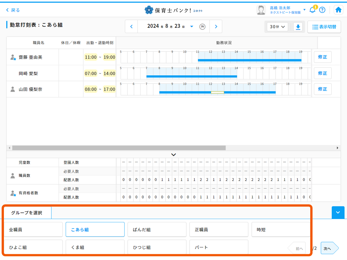
Task: Download the timesheet with the download icon
Action: (x=298, y=27)
